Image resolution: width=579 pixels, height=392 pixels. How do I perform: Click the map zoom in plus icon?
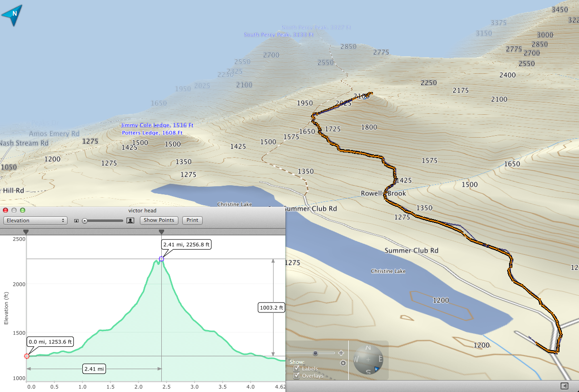coord(341,353)
